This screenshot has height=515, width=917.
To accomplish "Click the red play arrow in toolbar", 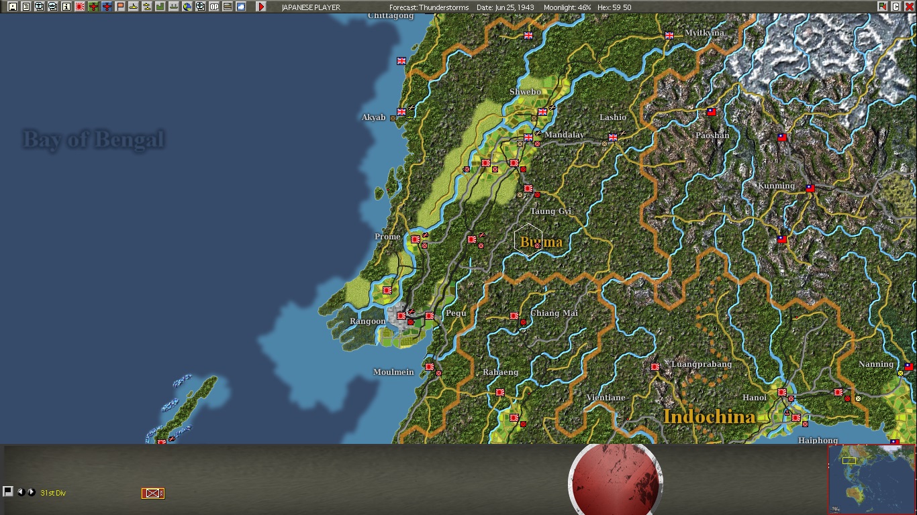I will pos(261,7).
